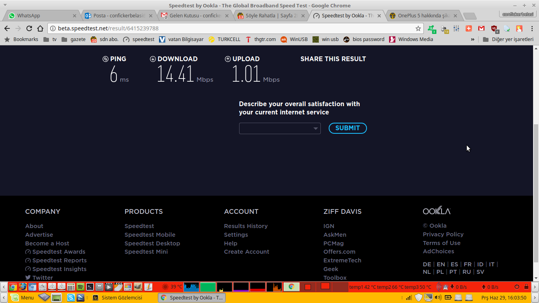
Task: Open Chrome's three-dot menu
Action: 532,28
